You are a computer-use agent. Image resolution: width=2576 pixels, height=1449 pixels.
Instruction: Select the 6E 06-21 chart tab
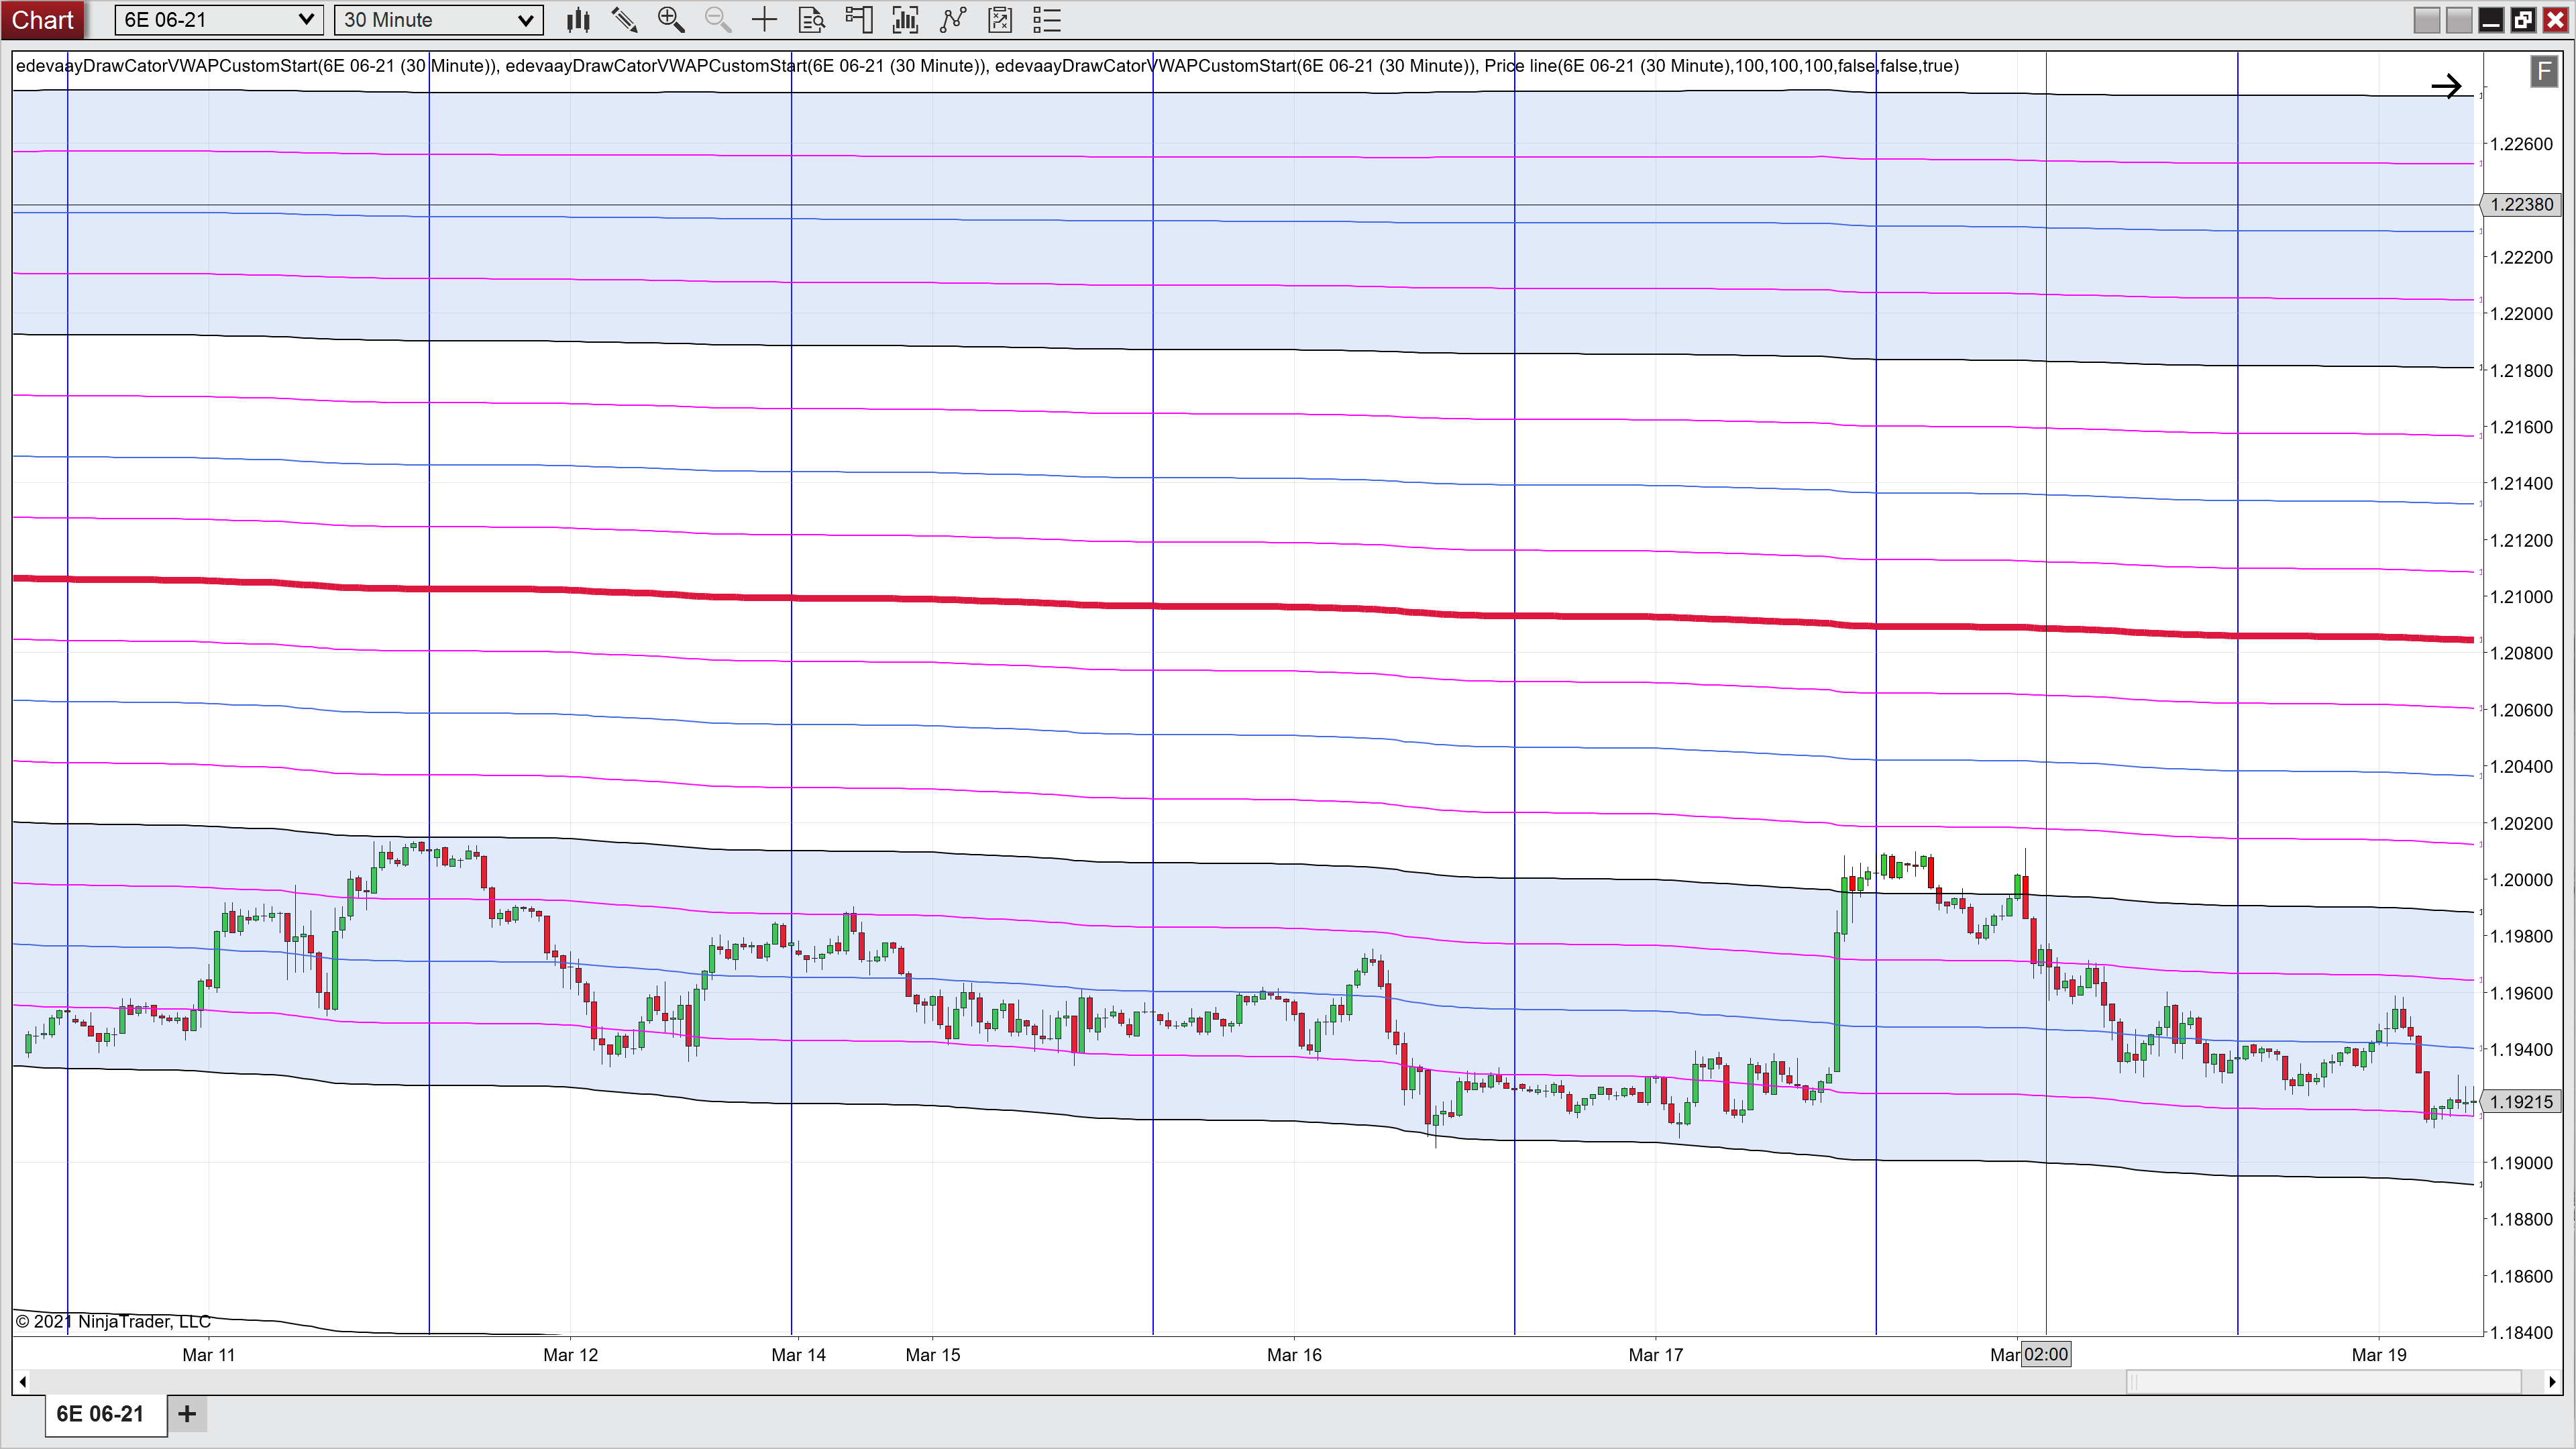[100, 1413]
